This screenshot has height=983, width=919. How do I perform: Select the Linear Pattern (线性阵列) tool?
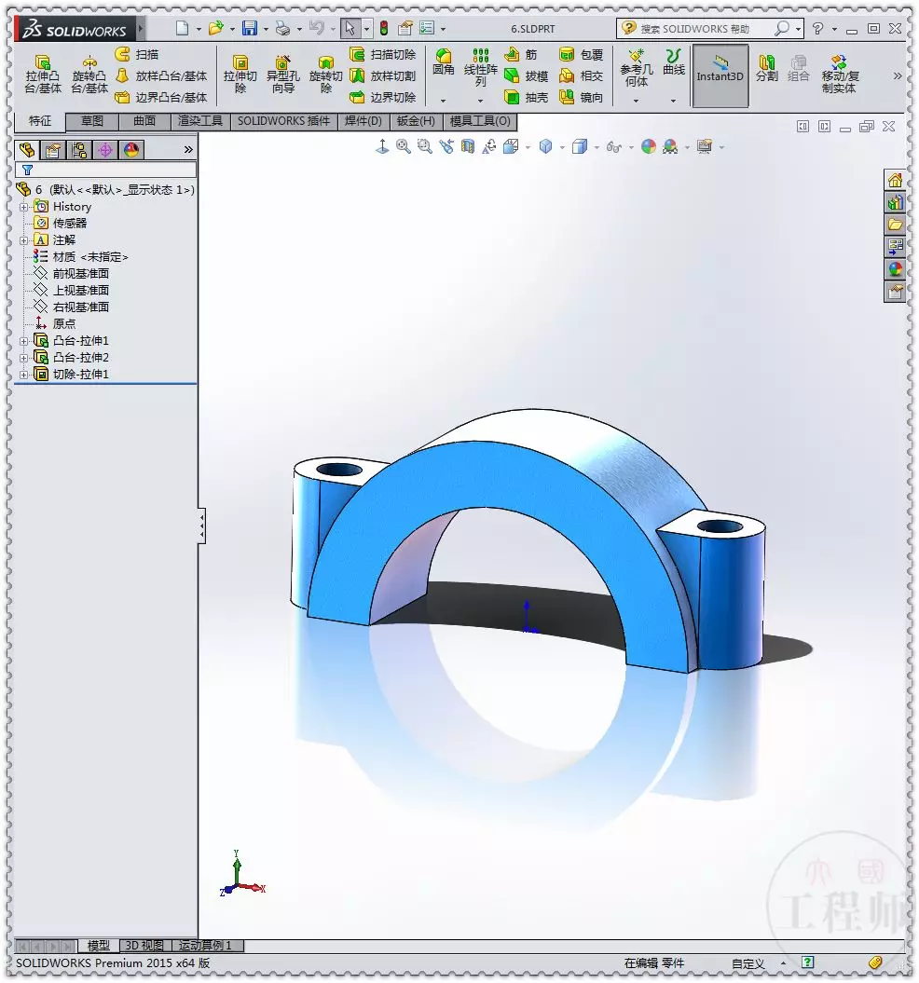pos(481,68)
